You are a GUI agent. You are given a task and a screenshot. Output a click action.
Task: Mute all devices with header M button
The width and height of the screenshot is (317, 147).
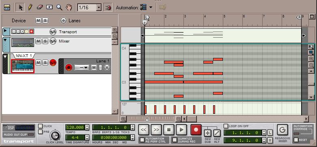point(38,20)
